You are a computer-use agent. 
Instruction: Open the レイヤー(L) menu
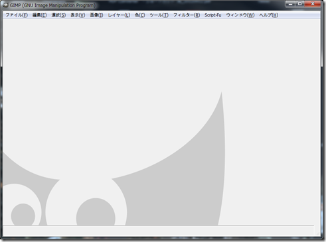tap(119, 15)
